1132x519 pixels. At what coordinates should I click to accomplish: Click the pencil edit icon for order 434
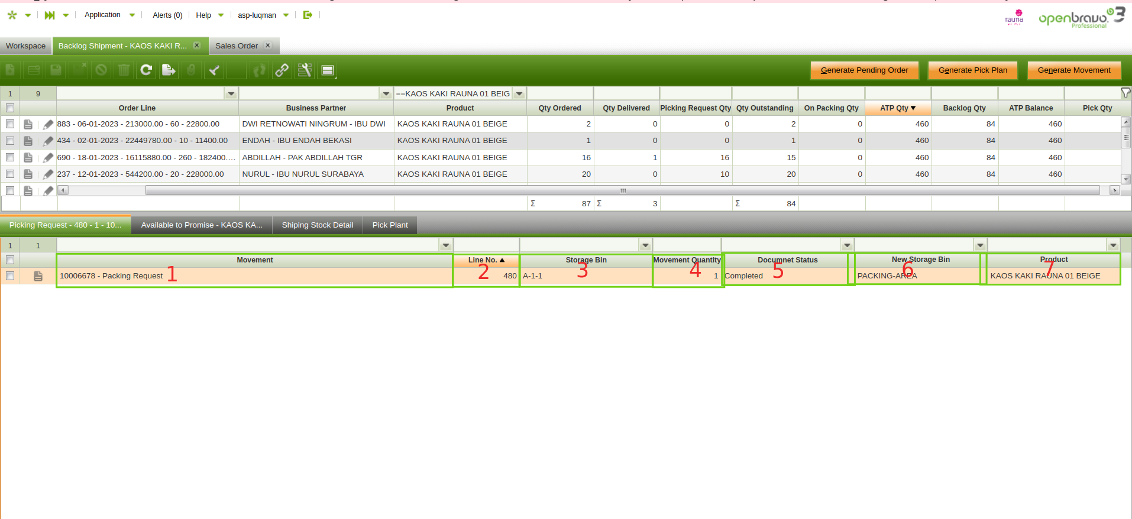tap(48, 141)
